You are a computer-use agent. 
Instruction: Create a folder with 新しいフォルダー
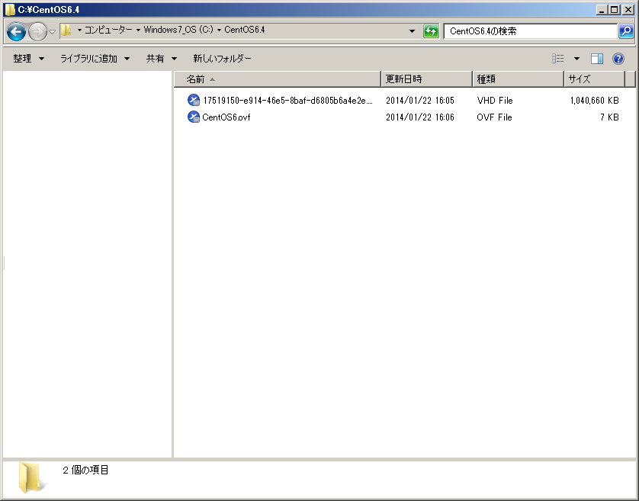pyautogui.click(x=222, y=59)
